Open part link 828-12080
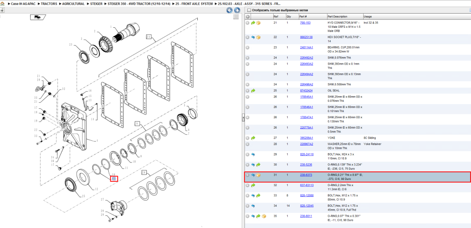Viewport: 471px width, 228px height. (x=307, y=195)
